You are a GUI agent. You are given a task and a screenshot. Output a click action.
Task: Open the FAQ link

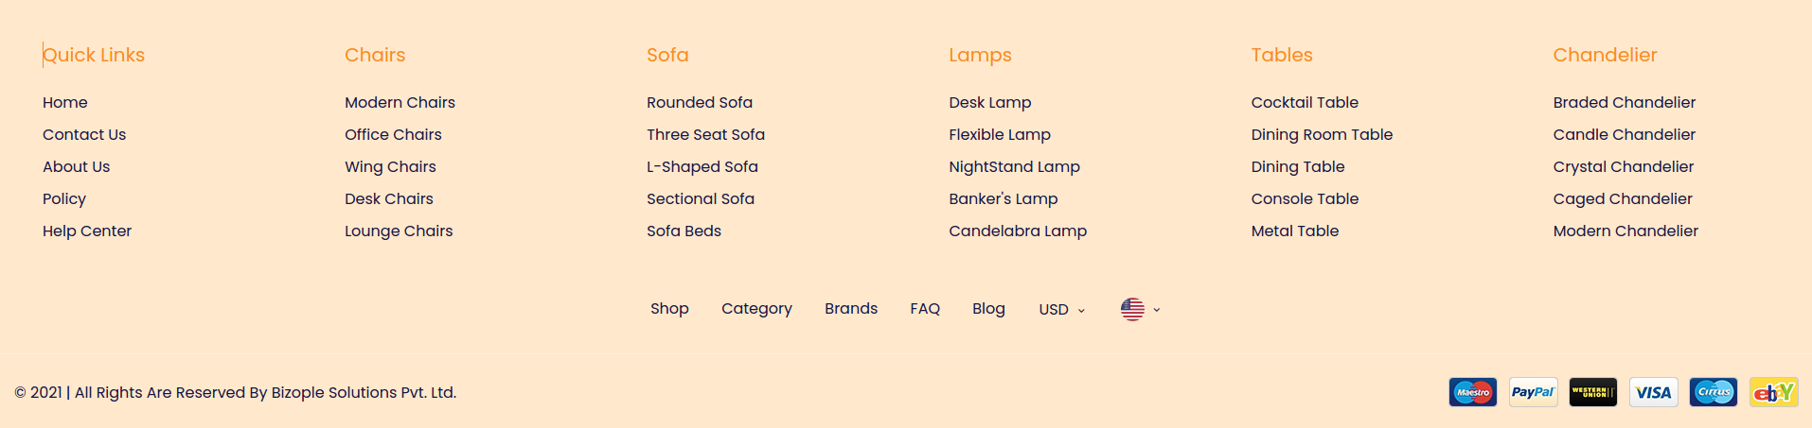pos(925,309)
